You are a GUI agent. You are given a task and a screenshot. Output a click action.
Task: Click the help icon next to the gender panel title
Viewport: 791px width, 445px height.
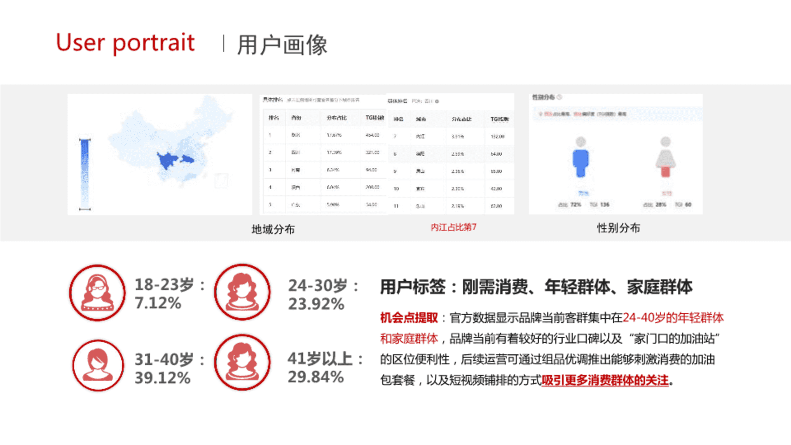coord(559,97)
